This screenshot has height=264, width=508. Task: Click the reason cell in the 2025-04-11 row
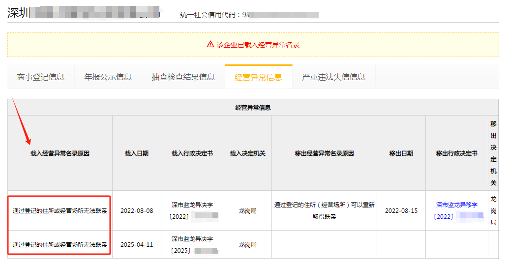click(60, 244)
